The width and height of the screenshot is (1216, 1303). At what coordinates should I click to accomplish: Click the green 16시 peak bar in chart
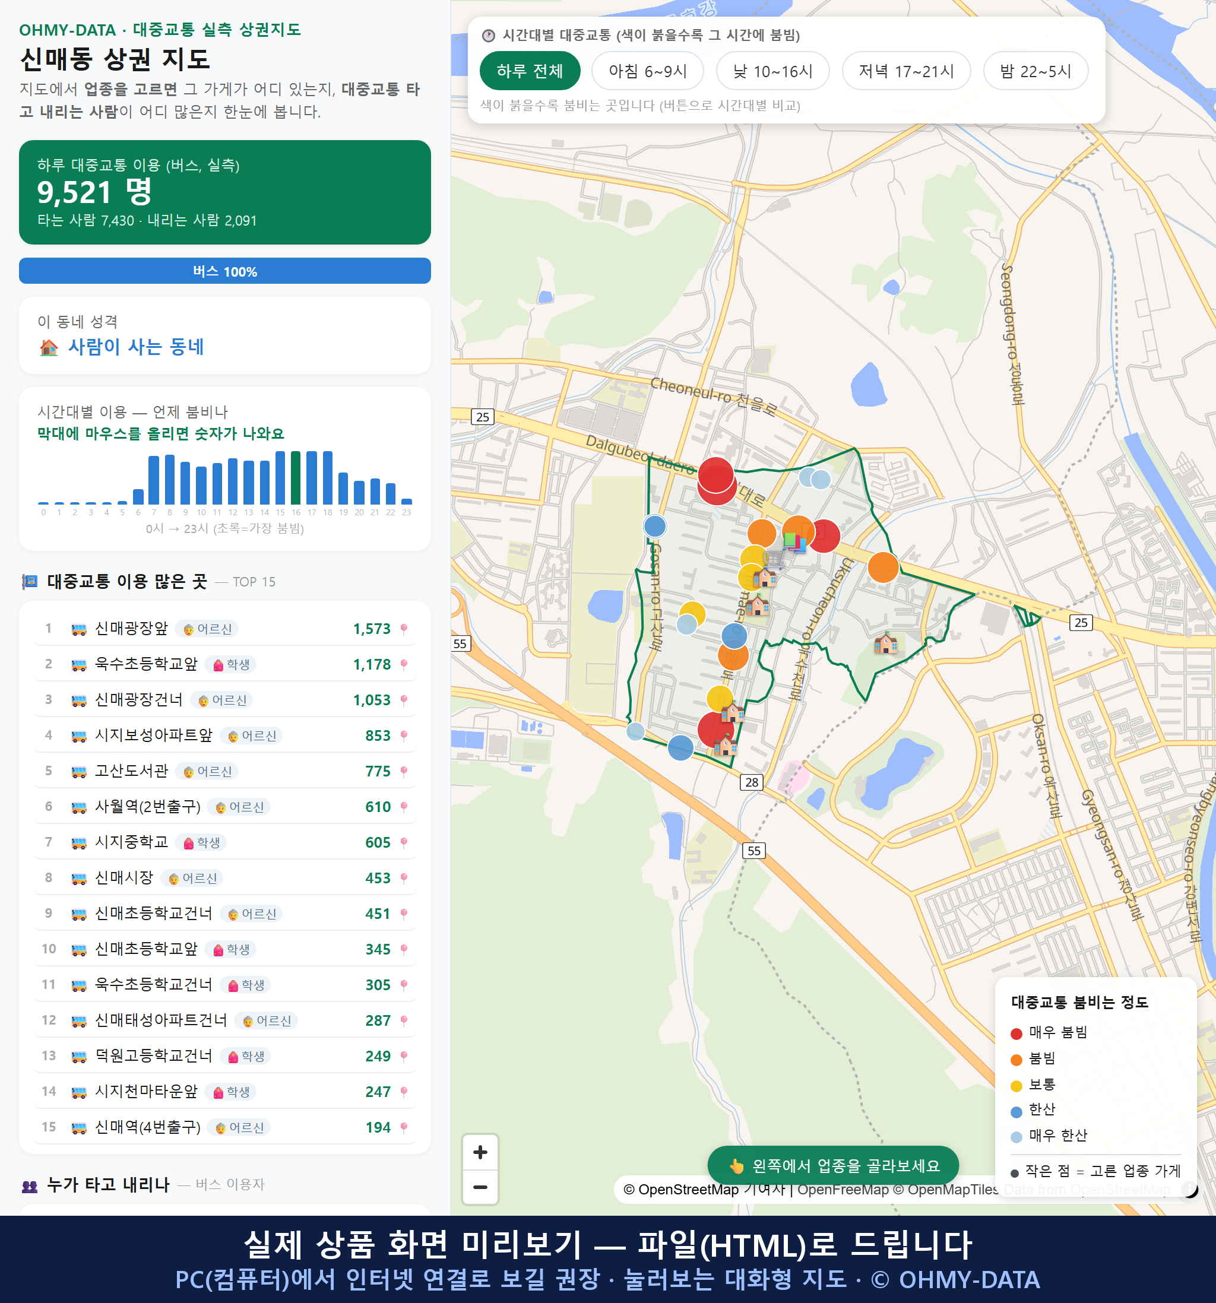(x=296, y=477)
